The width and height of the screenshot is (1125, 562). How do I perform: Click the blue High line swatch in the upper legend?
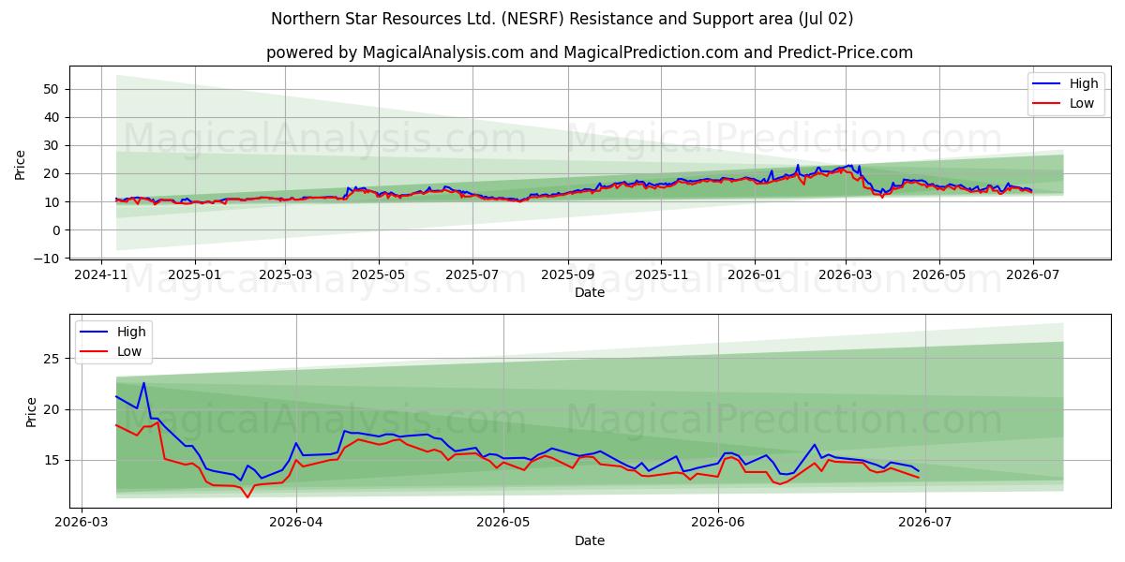[1048, 84]
